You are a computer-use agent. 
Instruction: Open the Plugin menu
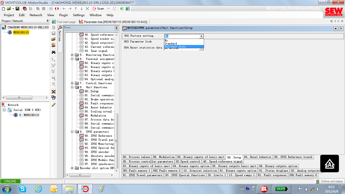tap(63, 15)
